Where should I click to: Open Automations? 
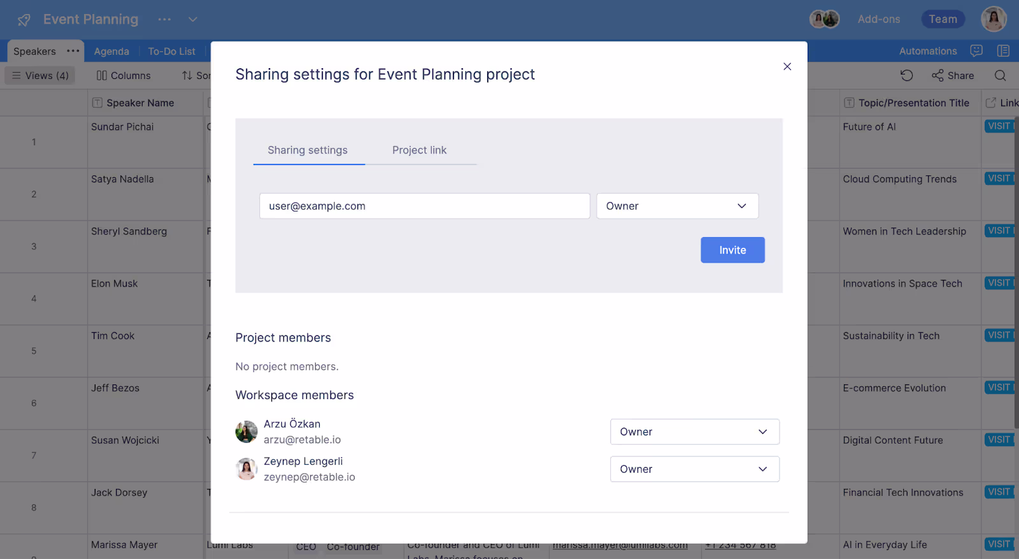tap(928, 51)
